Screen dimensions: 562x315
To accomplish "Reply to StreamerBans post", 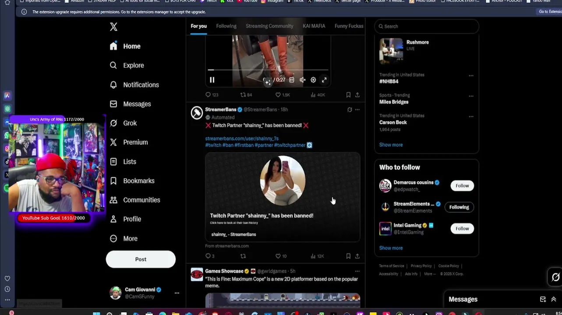I will pos(210,256).
